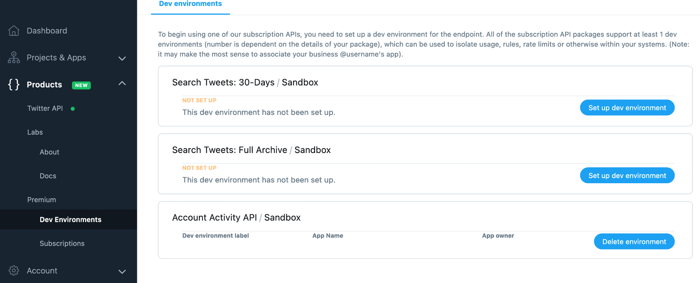Click the green dot beside Twitter API
Image resolution: width=700 pixels, height=283 pixels.
pos(73,109)
